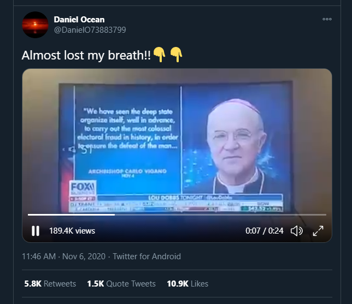352x304 pixels.
Task: View the 5.8K Retweets list
Action: [50, 284]
